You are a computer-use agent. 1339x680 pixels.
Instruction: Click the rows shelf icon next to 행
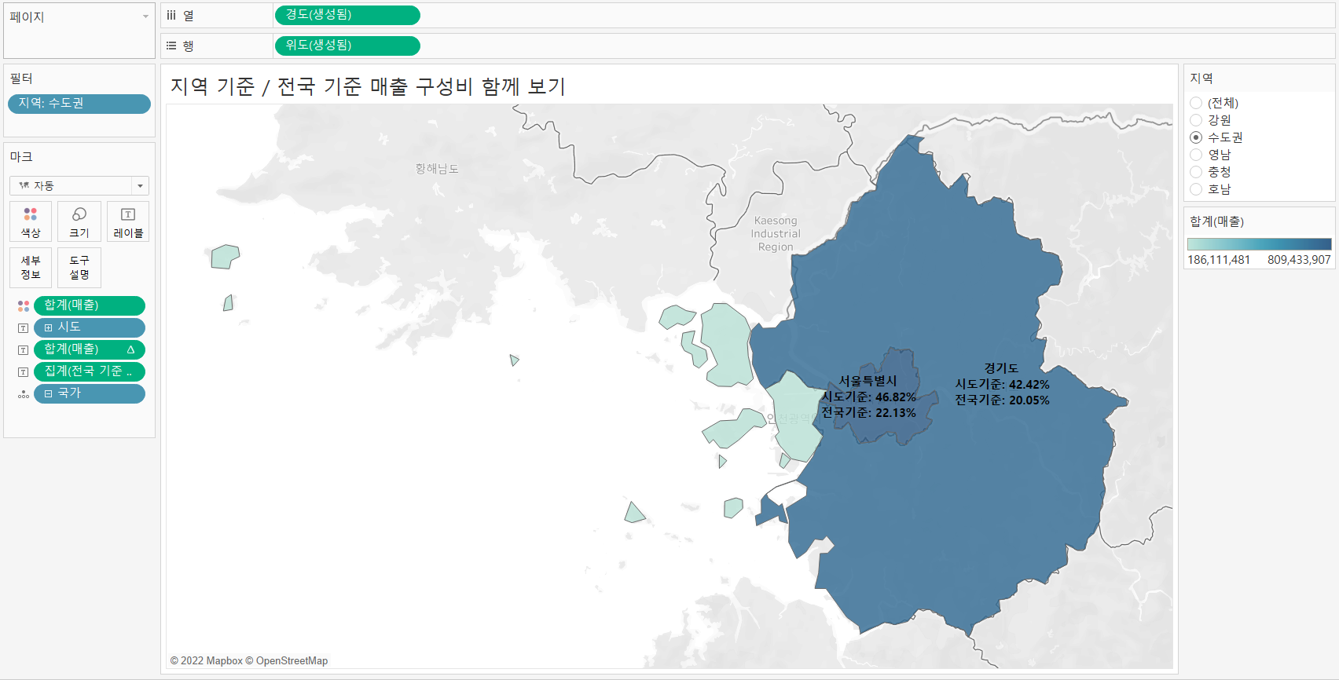171,46
